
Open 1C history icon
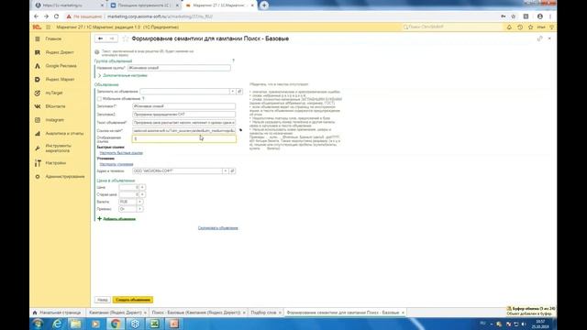[x=520, y=27]
